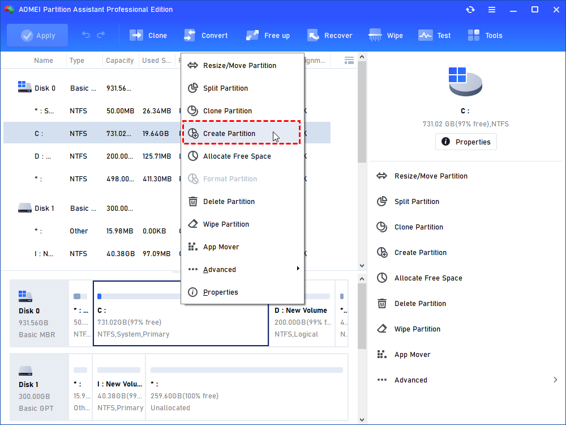Choose Clone Partition in context menu
566x425 pixels.
[x=242, y=111]
